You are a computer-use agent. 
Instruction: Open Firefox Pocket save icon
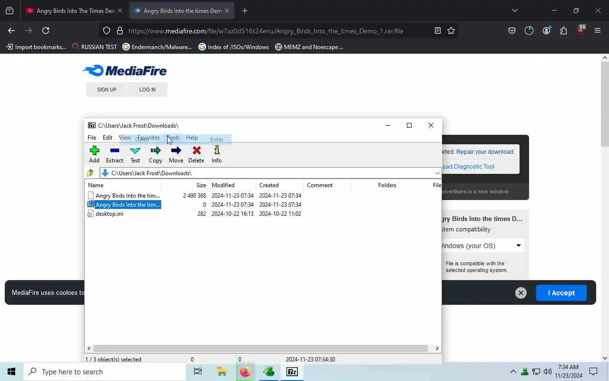click(512, 30)
